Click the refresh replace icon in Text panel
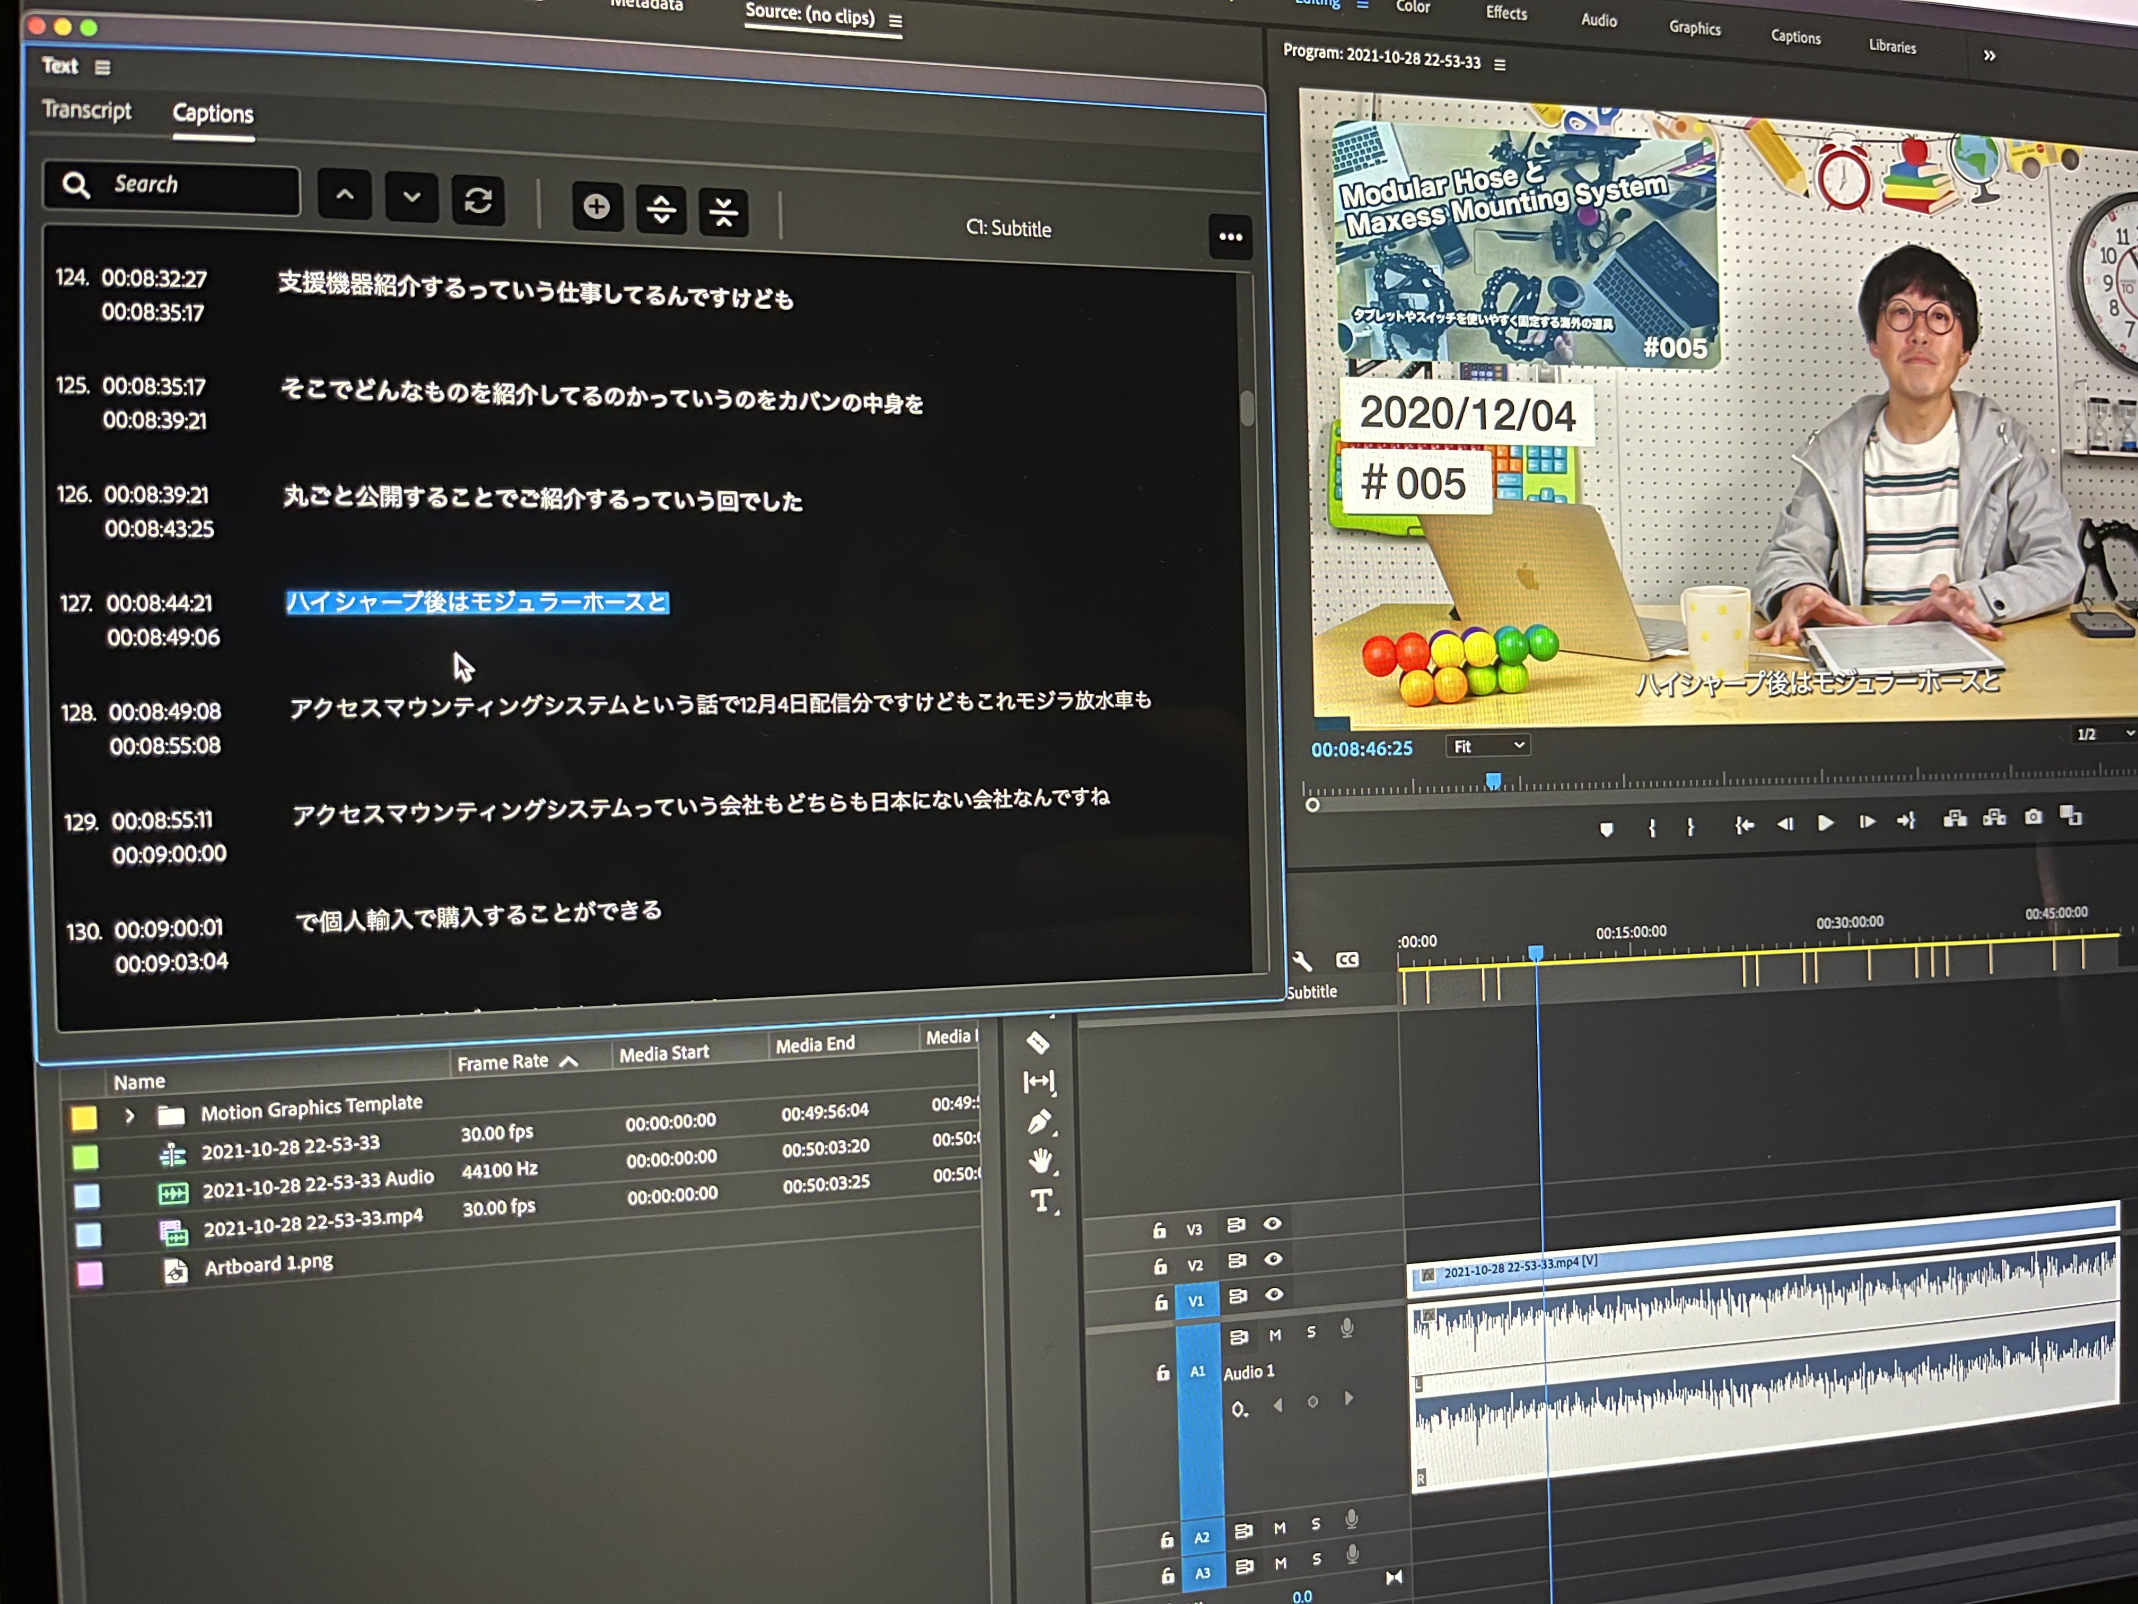The height and width of the screenshot is (1604, 2138). (478, 200)
